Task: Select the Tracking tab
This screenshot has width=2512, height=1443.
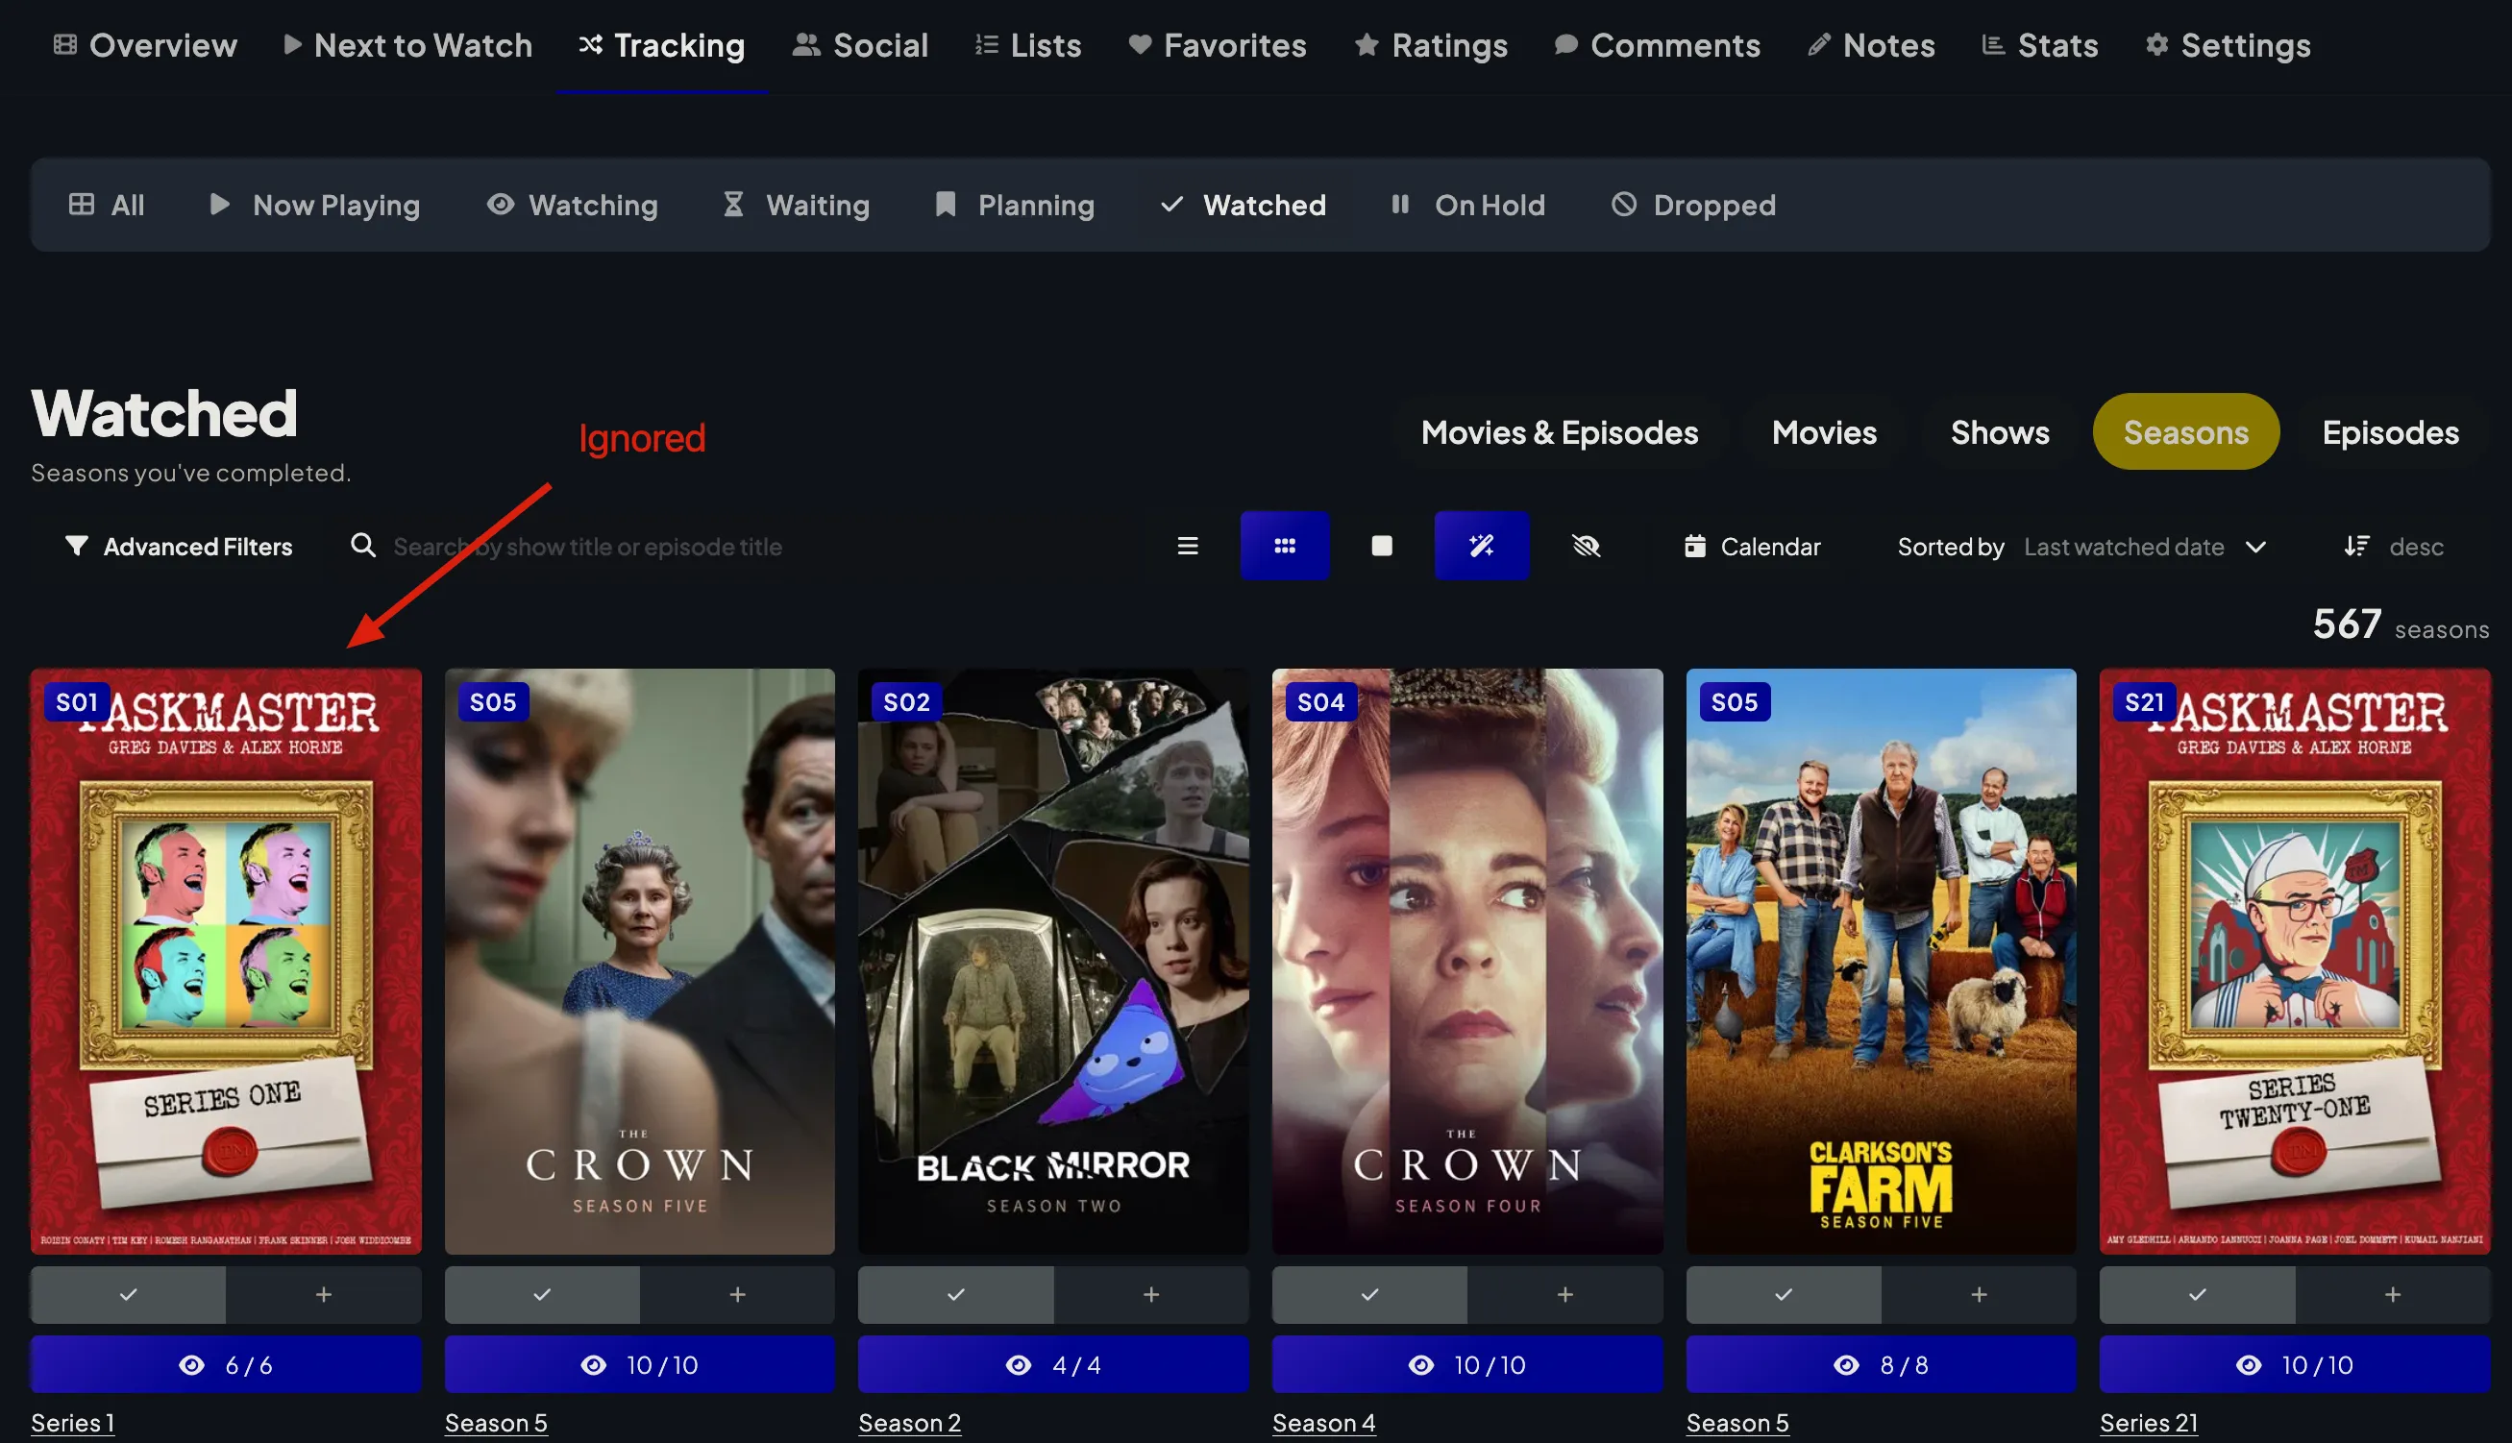Action: point(662,45)
